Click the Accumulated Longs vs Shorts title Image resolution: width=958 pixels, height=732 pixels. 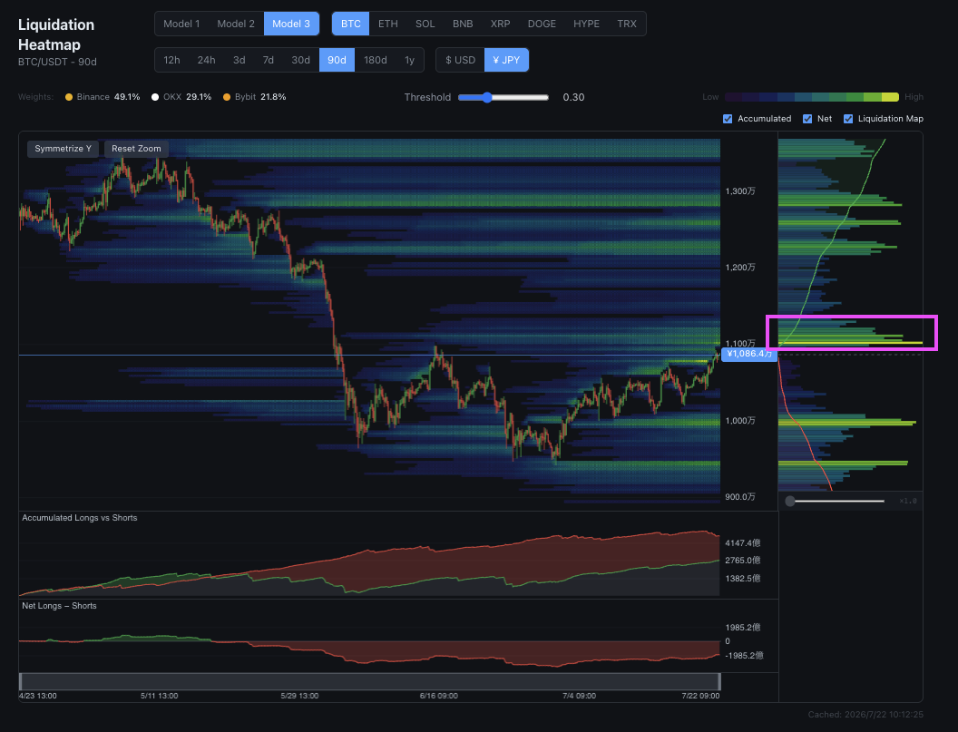pos(80,518)
